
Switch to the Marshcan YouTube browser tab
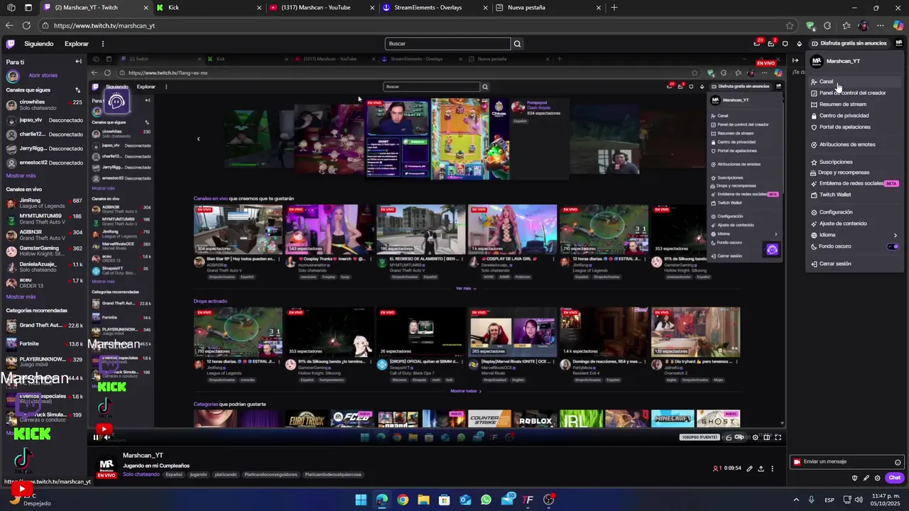(x=320, y=8)
